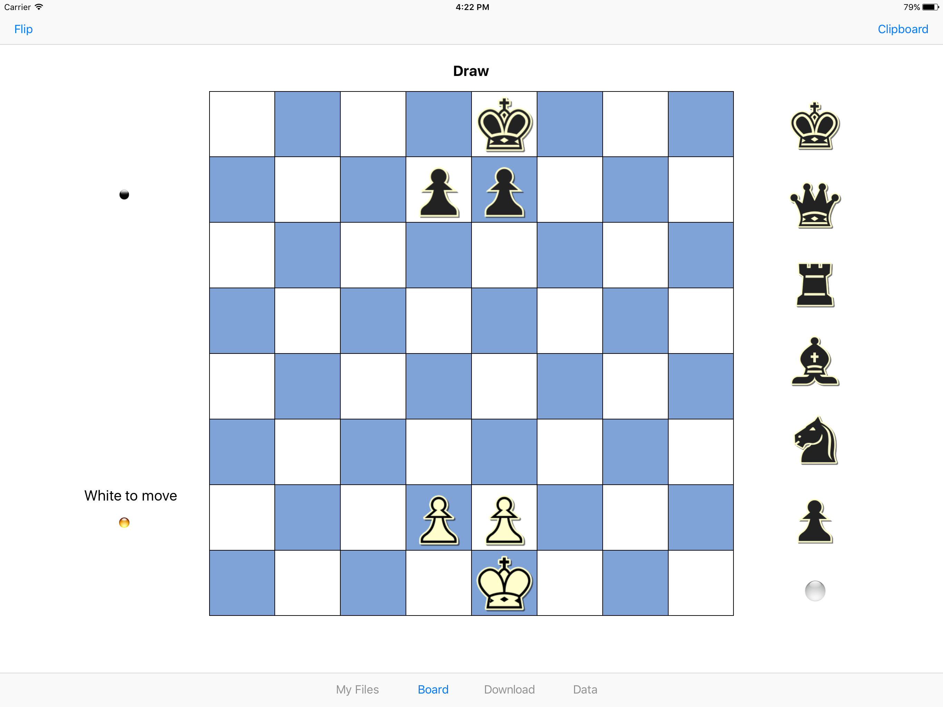Viewport: 943px width, 707px height.
Task: Tap the black king on the board
Action: click(x=504, y=125)
